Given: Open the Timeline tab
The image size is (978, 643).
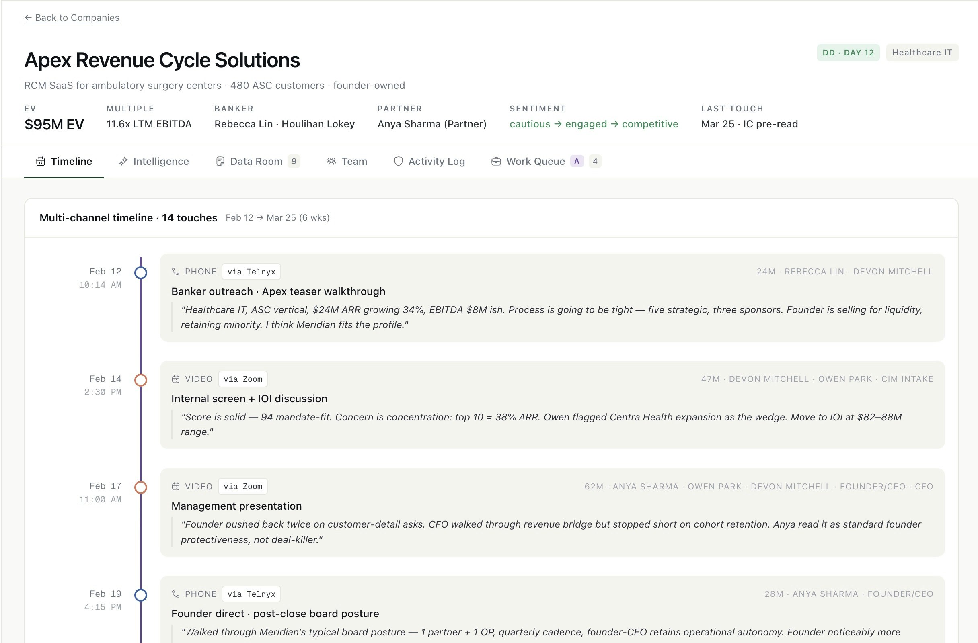Looking at the screenshot, I should pyautogui.click(x=64, y=162).
